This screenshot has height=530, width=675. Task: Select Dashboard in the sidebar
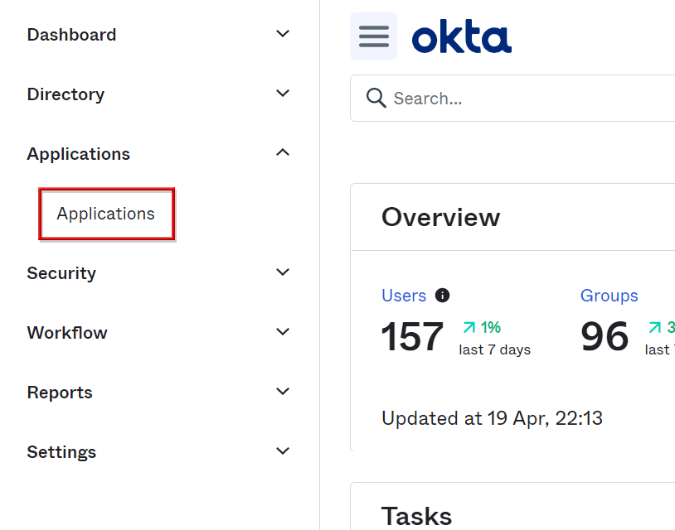pyautogui.click(x=71, y=35)
